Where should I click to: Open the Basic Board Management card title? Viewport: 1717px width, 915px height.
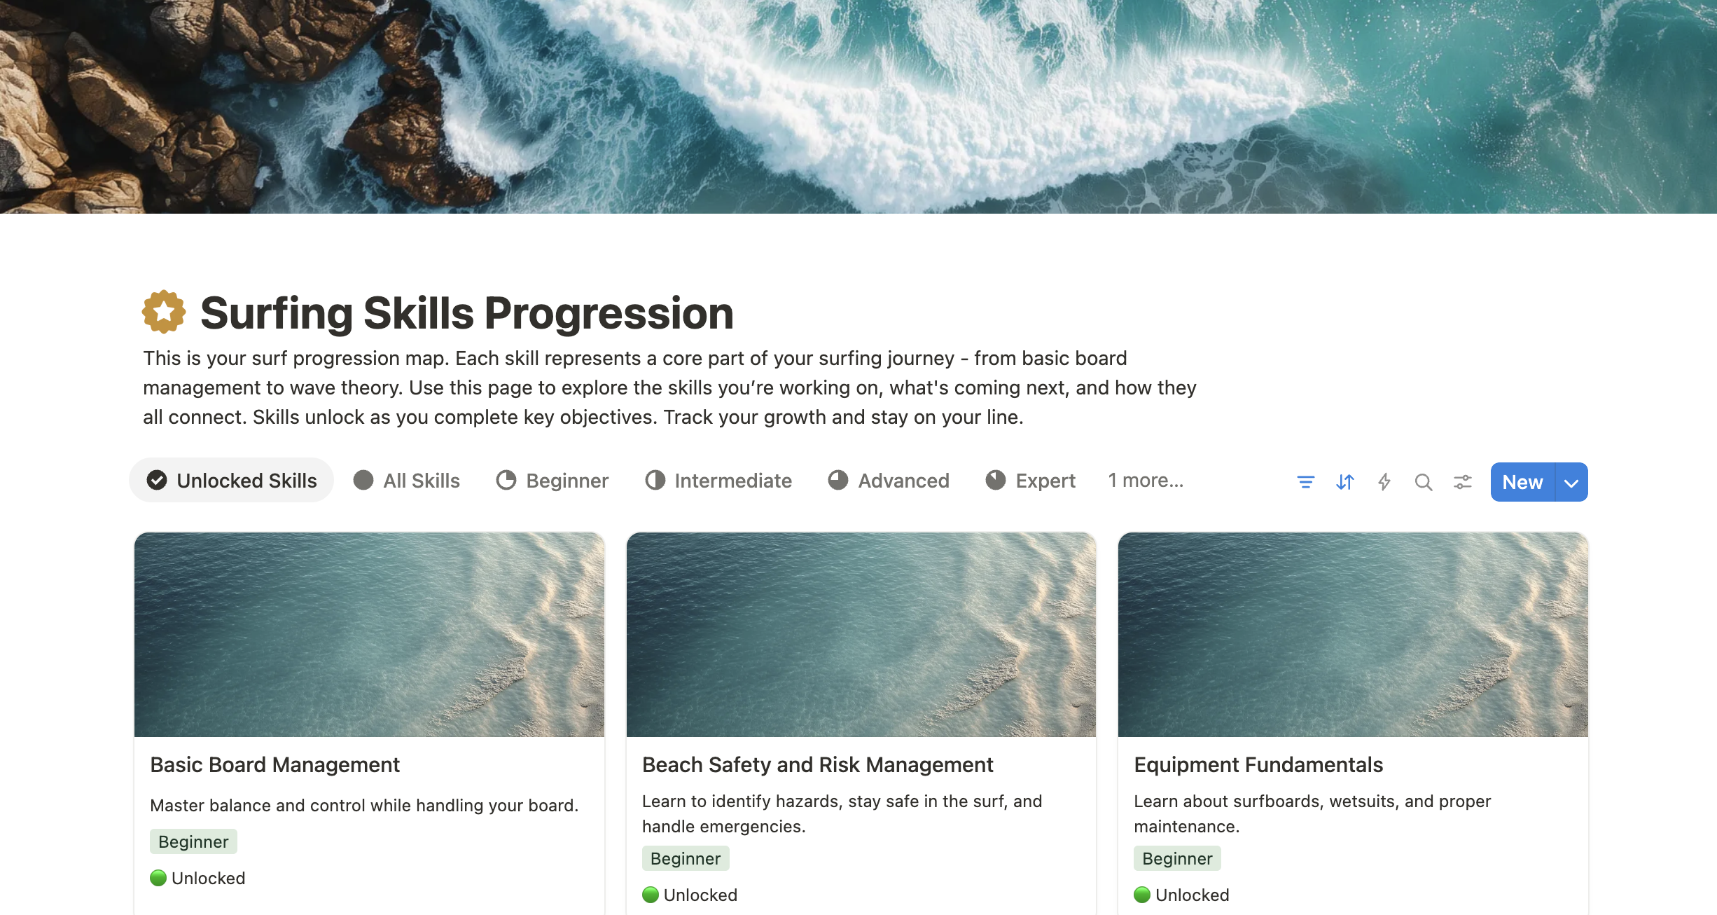coord(274,764)
